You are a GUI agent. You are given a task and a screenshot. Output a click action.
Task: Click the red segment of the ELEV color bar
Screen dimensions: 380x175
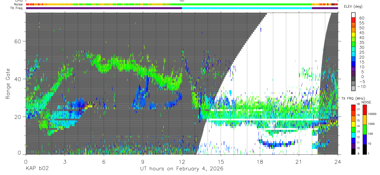[353, 20]
